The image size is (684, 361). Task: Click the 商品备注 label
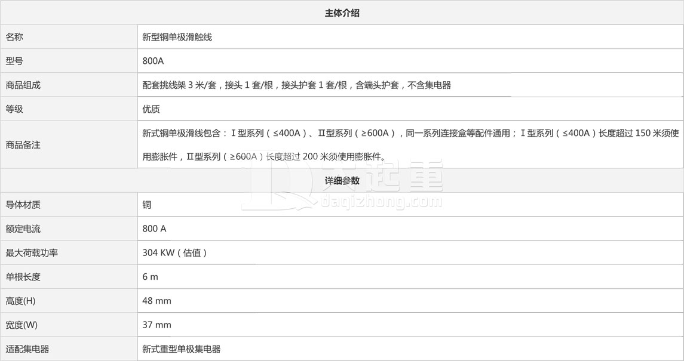pos(23,145)
